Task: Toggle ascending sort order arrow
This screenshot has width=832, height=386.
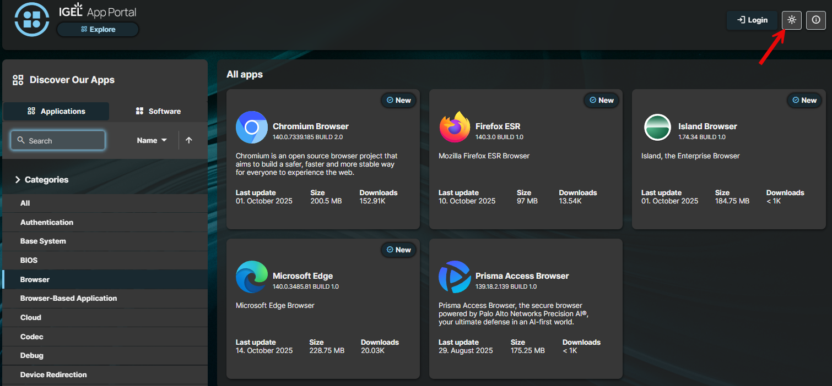Action: point(189,140)
